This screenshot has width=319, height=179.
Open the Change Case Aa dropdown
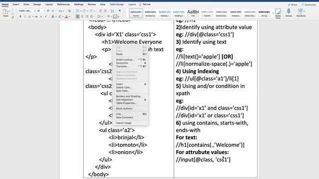click(x=61, y=11)
